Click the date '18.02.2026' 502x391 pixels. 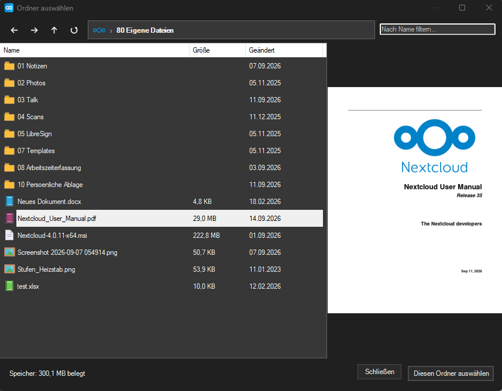265,202
